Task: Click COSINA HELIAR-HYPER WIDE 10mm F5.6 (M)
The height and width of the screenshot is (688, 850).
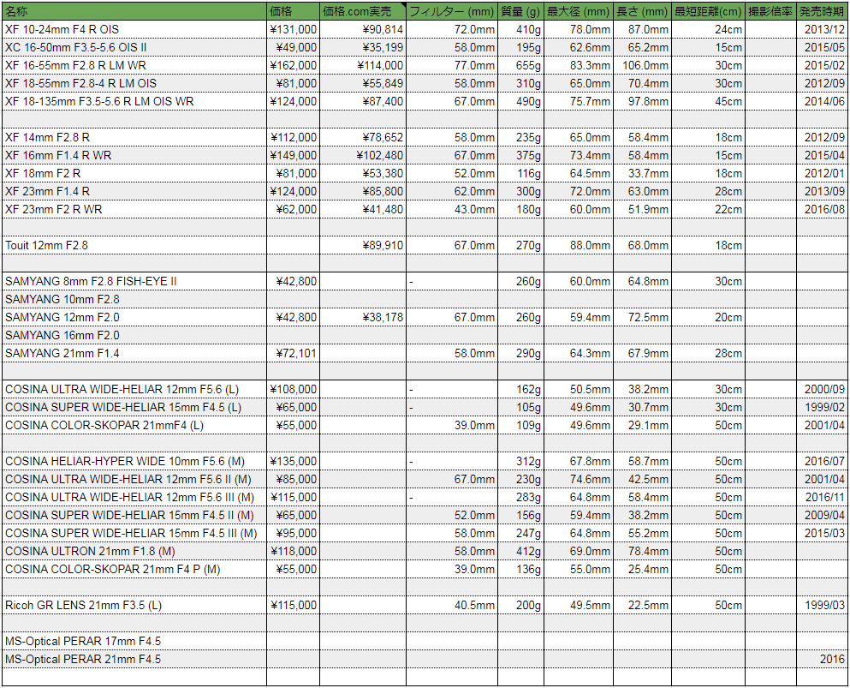Action: click(134, 461)
